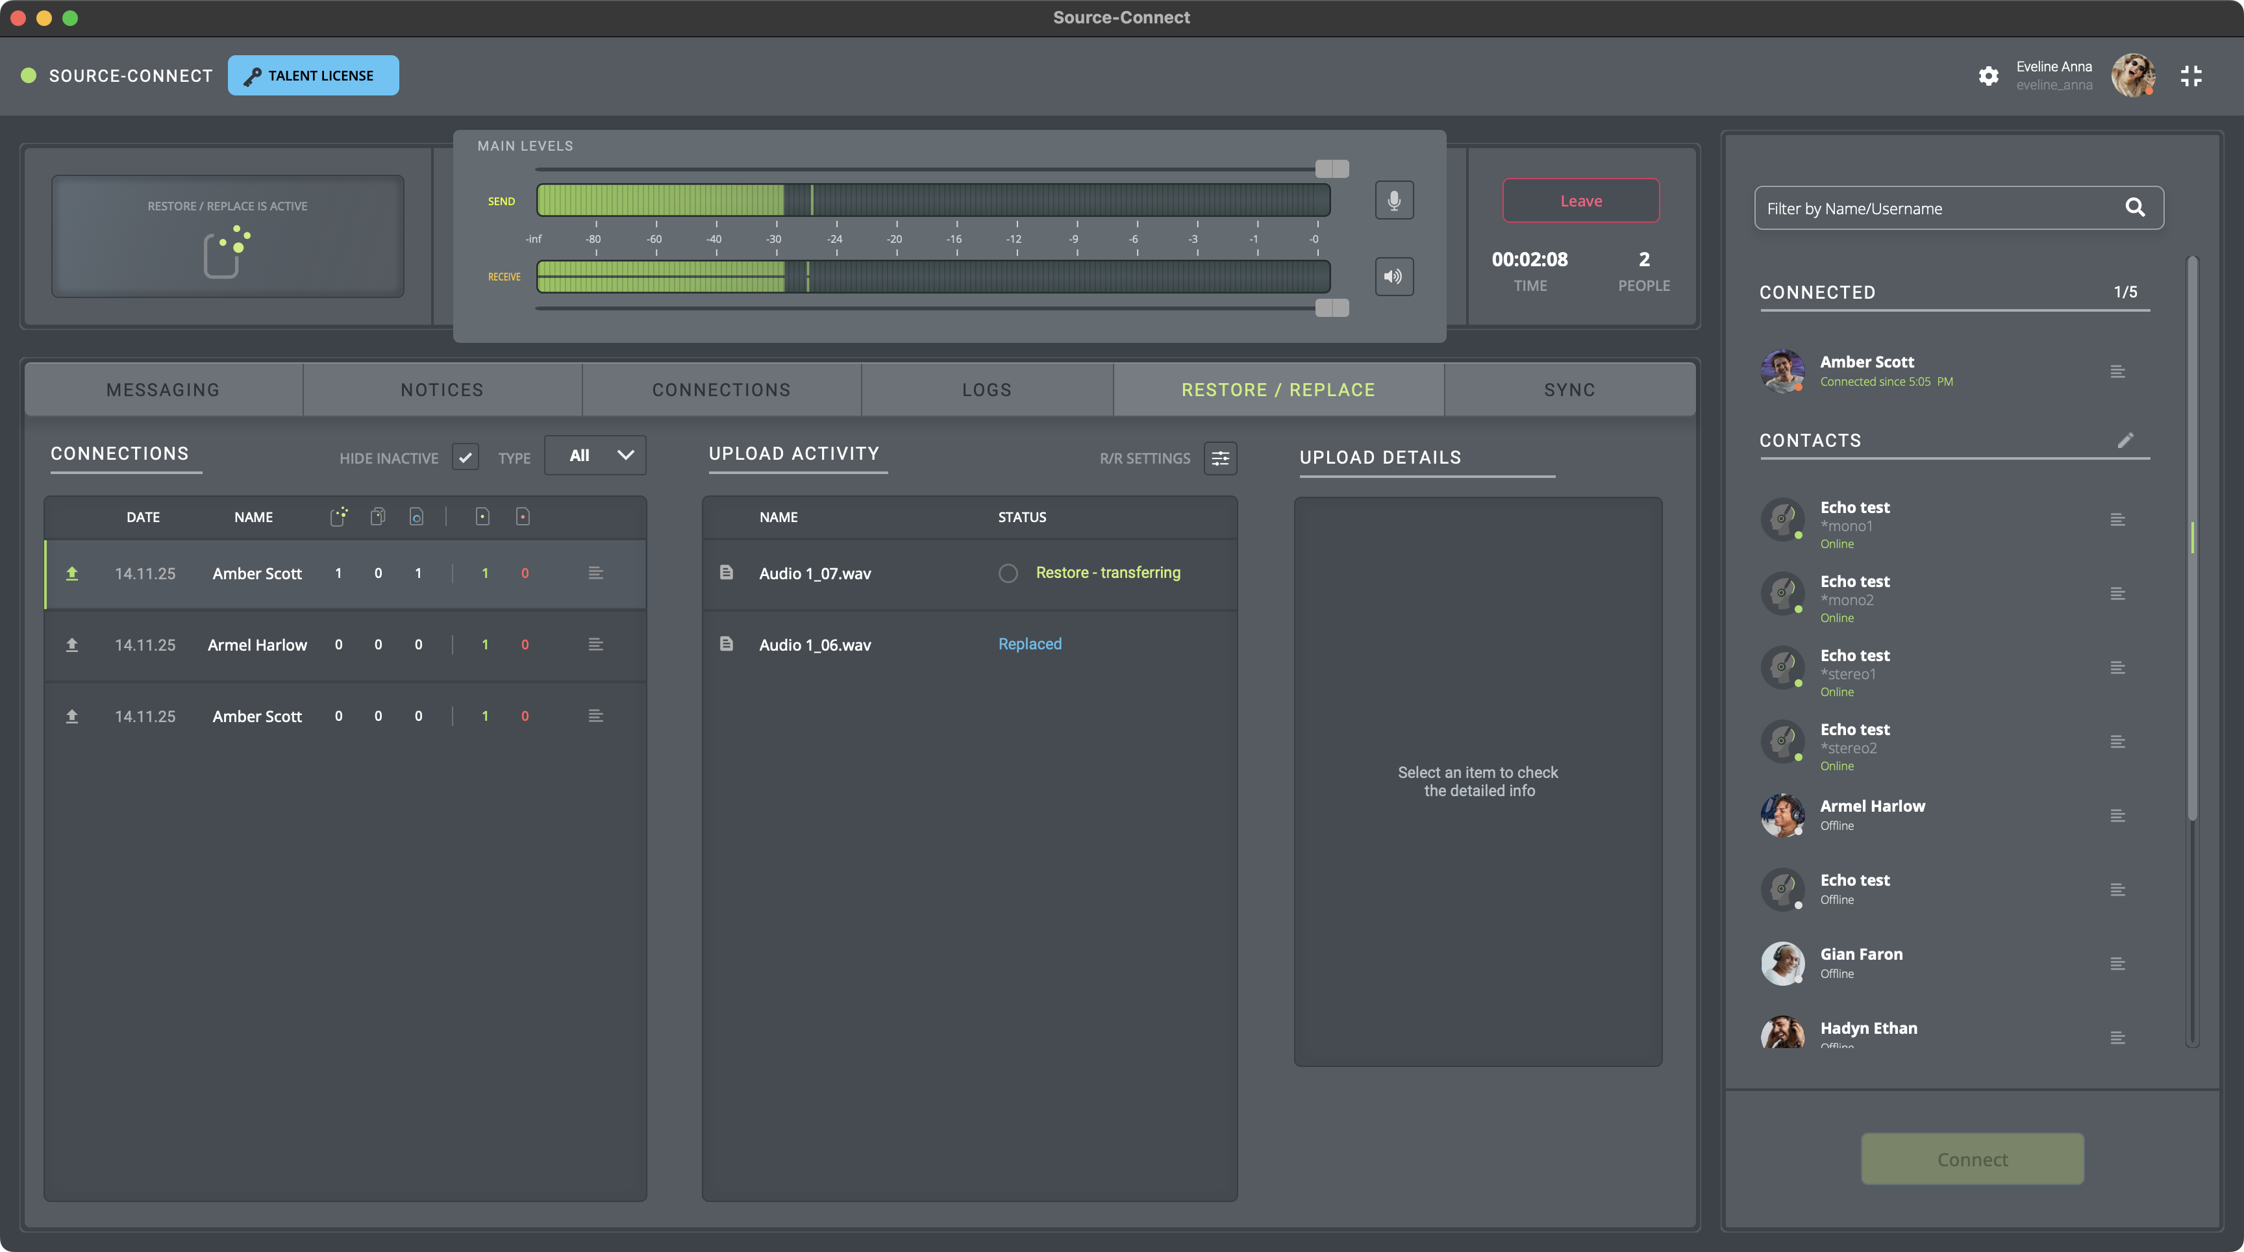
Task: Open the Armel Harlow connection row menu
Action: click(596, 645)
